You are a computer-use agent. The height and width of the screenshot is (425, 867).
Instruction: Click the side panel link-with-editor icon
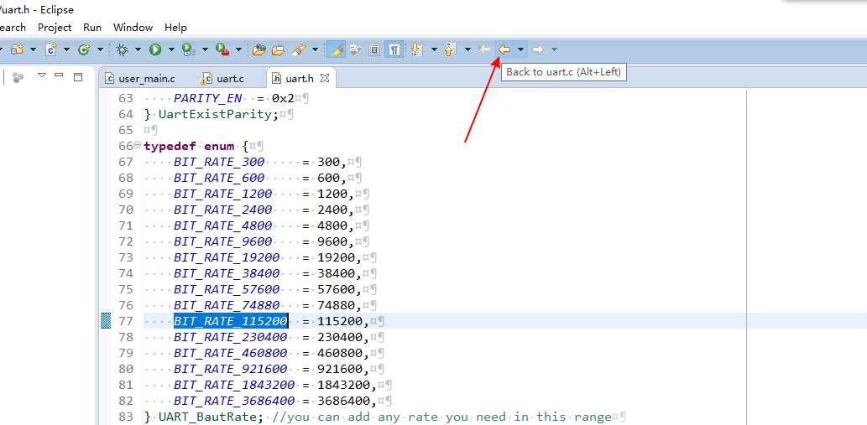[x=18, y=77]
